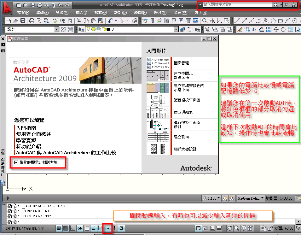Select the Arc draw tool
Image resolution: width=301 pixels, height=235 pixels.
tap(288, 21)
